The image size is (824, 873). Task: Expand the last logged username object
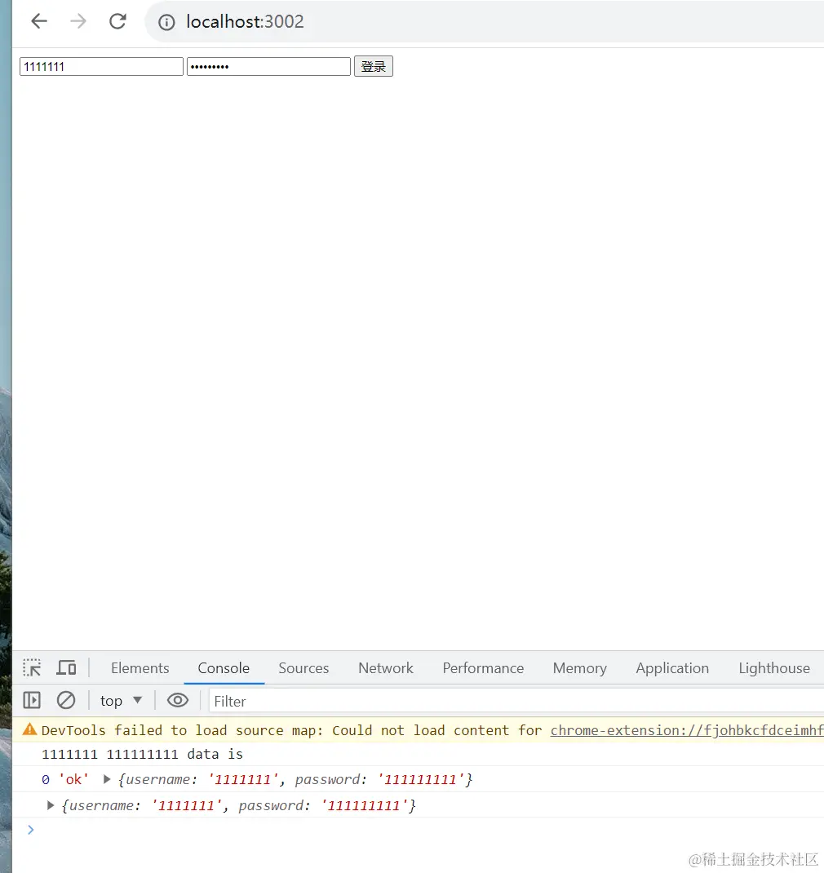coord(50,805)
